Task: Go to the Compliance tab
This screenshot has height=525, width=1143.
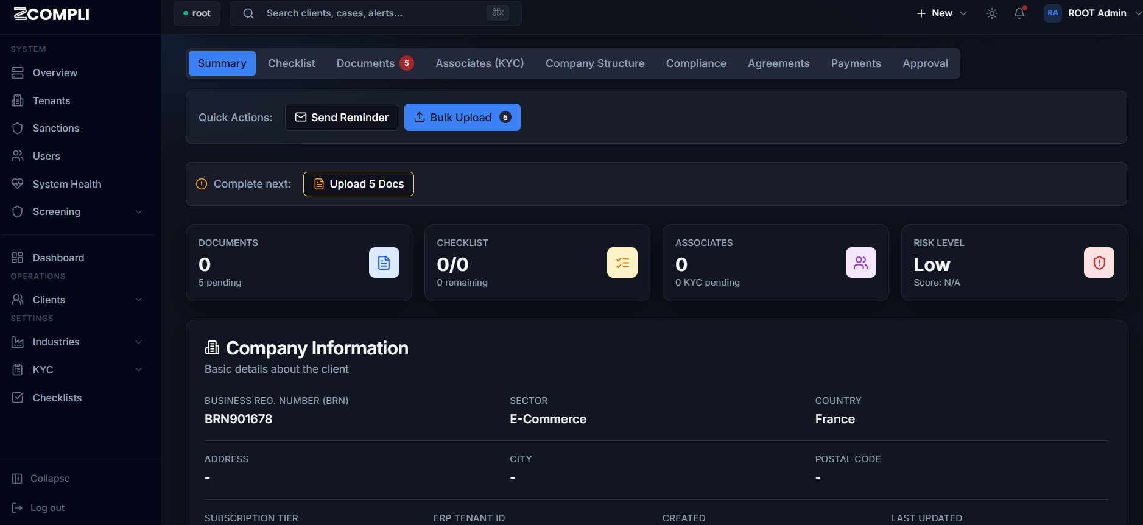Action: click(696, 63)
